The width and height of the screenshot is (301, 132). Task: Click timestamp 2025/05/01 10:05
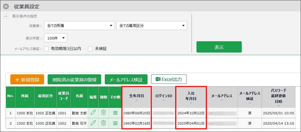tap(278, 113)
